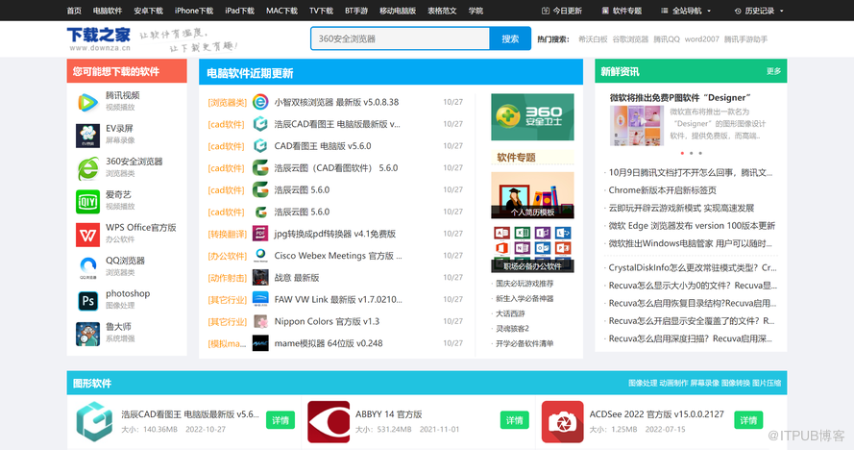Click the QQ浏览器 icon
Screen dimensions: 854x450
coord(87,268)
